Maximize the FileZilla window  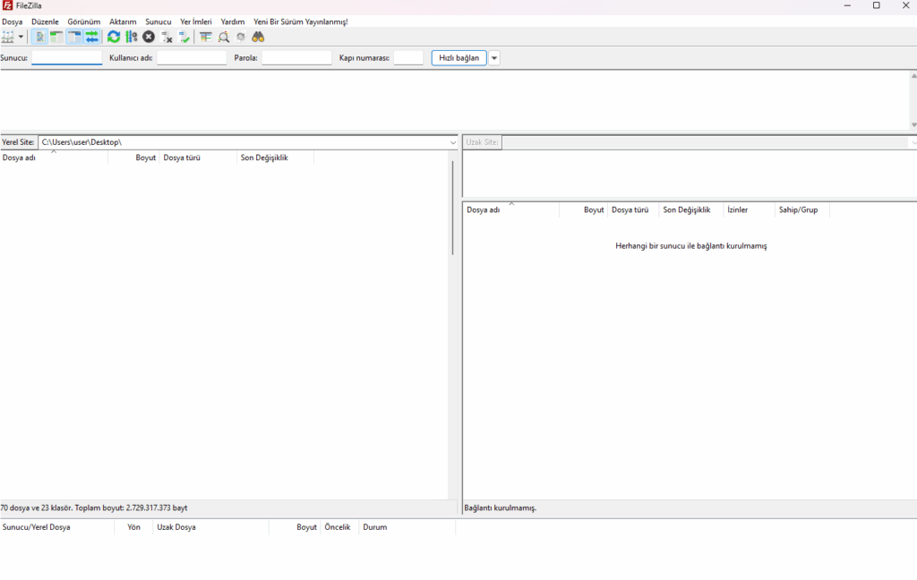[x=876, y=6]
